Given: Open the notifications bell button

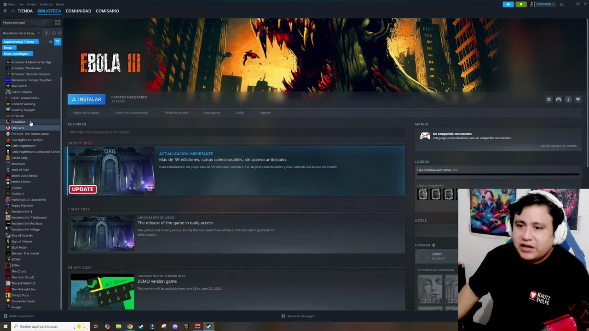Looking at the screenshot, I should point(521,4).
